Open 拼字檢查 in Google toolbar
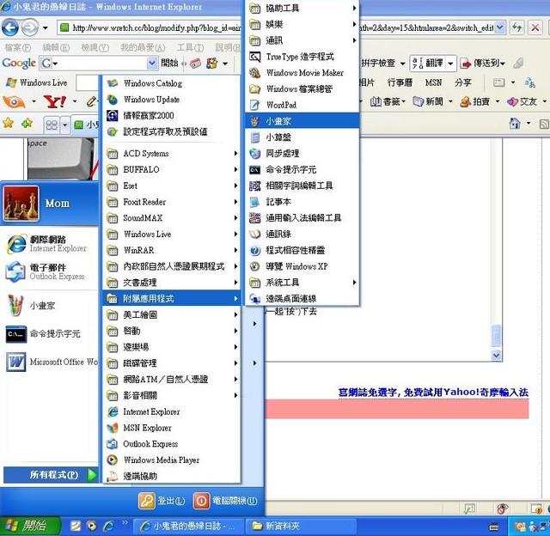 378,63
